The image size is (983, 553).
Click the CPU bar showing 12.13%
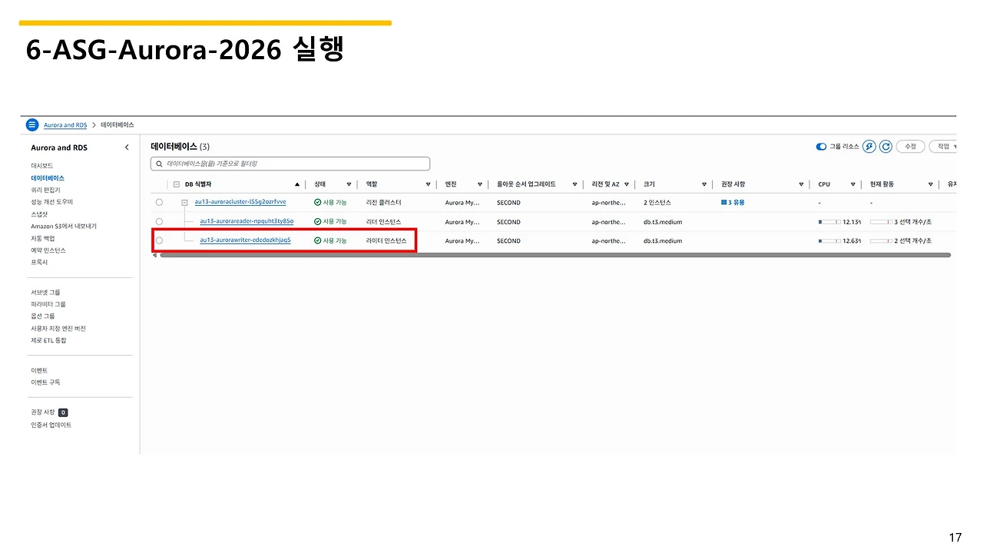[829, 221]
